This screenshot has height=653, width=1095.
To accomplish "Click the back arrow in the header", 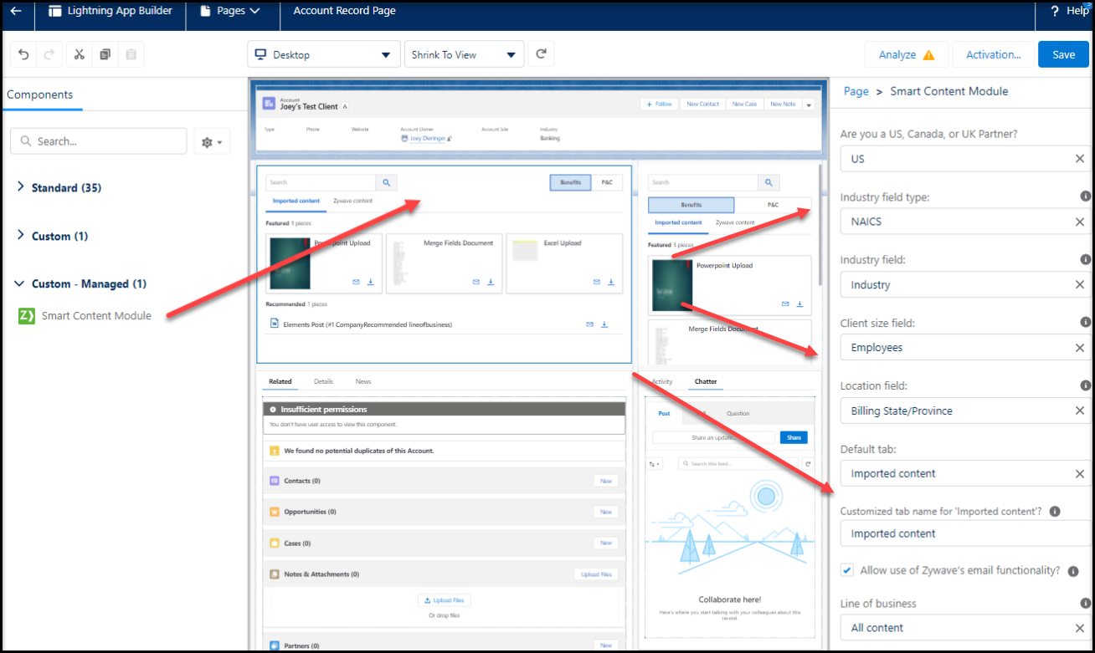I will tap(17, 11).
